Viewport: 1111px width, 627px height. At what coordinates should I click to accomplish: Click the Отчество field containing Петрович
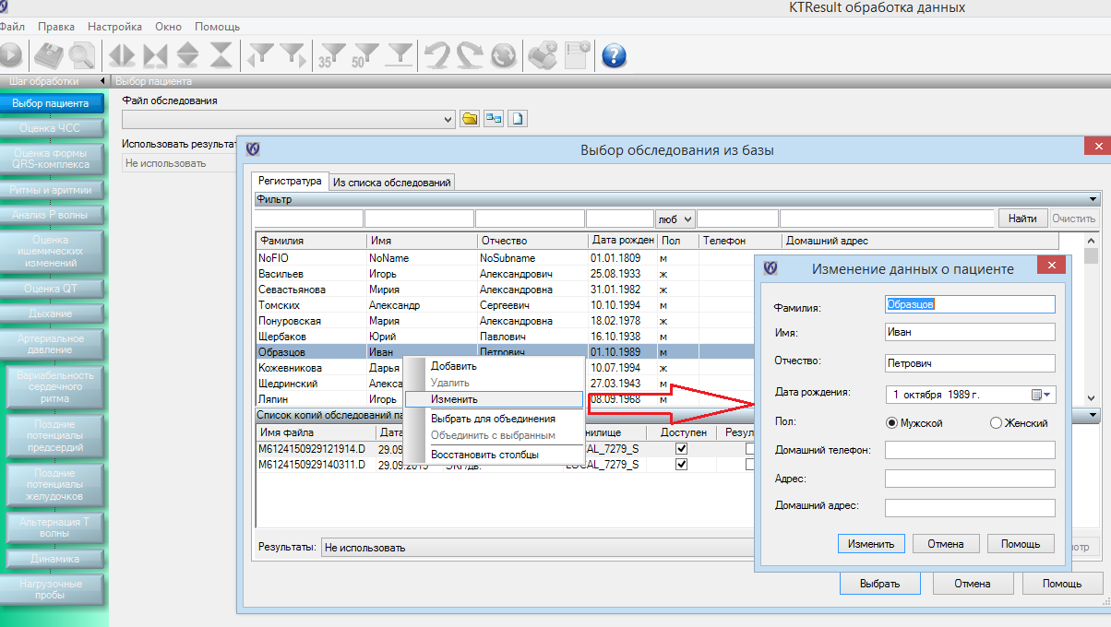pyautogui.click(x=969, y=362)
